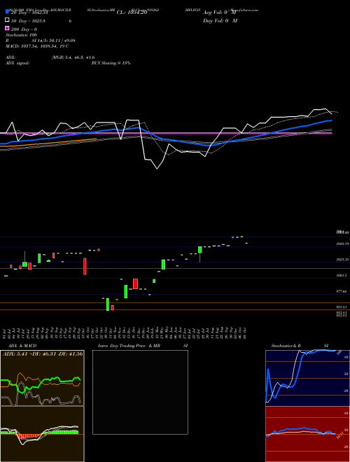Click the 'ADX: 5.41 +DY: 46.31 -DY: 41.56' header
Viewport: 350px width, 462px height.
point(43,353)
